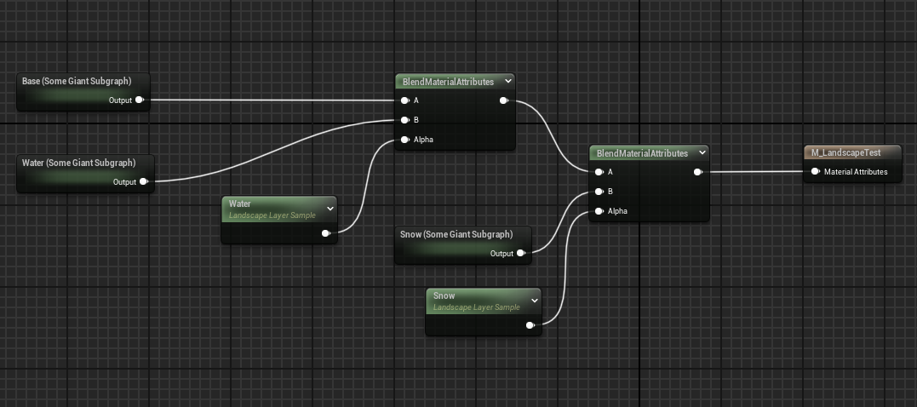The width and height of the screenshot is (917, 407).
Task: Click the B input pin wired to Water subgraph
Action: tap(404, 120)
